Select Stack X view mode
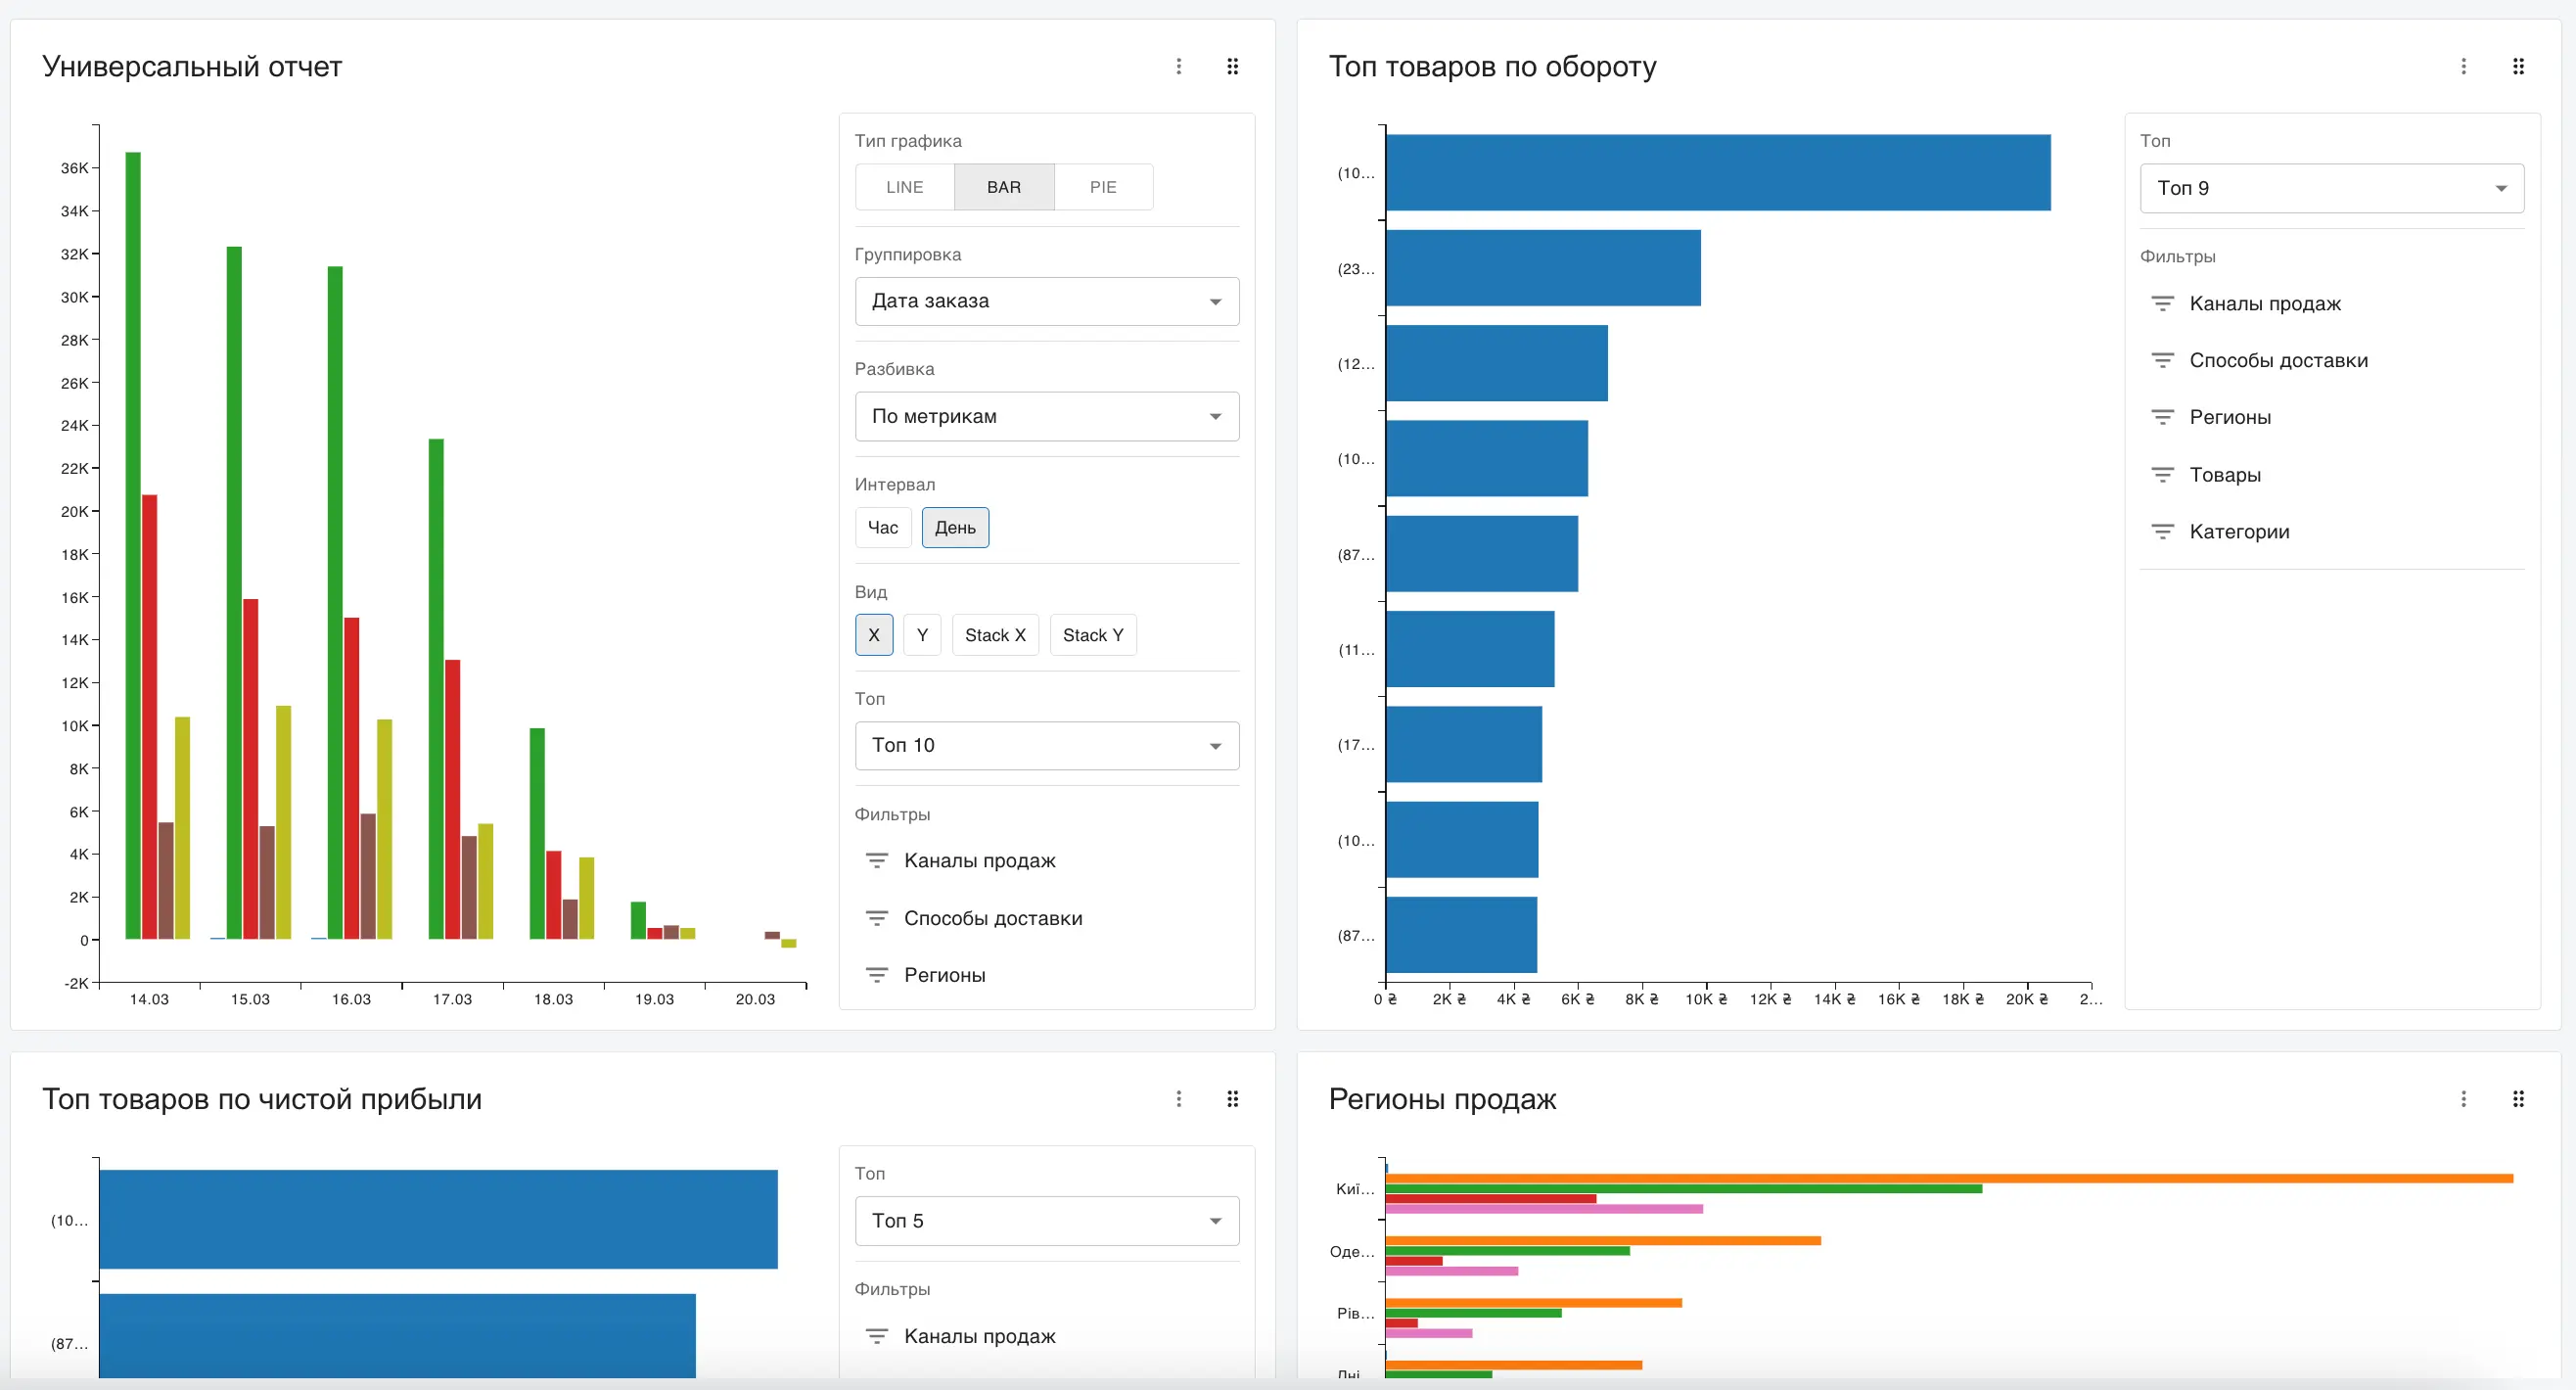 (x=995, y=635)
